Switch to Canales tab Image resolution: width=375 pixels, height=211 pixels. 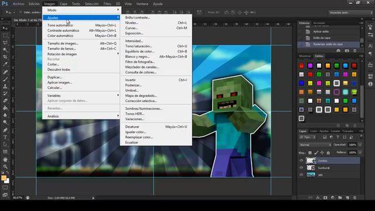coord(335,131)
